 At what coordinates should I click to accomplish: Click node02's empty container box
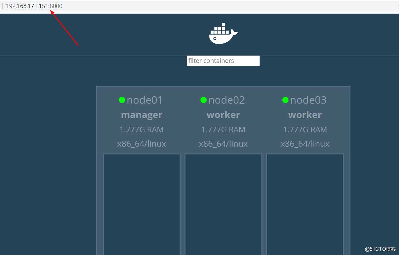click(223, 204)
